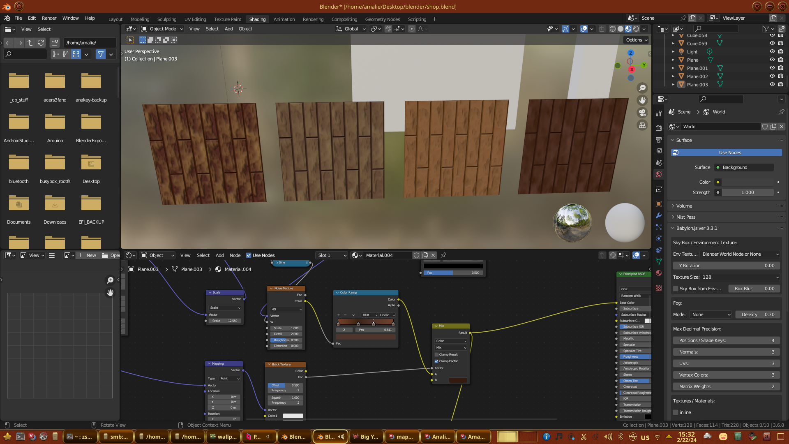Image resolution: width=789 pixels, height=444 pixels.
Task: Open the Render menu
Action: coord(49,18)
